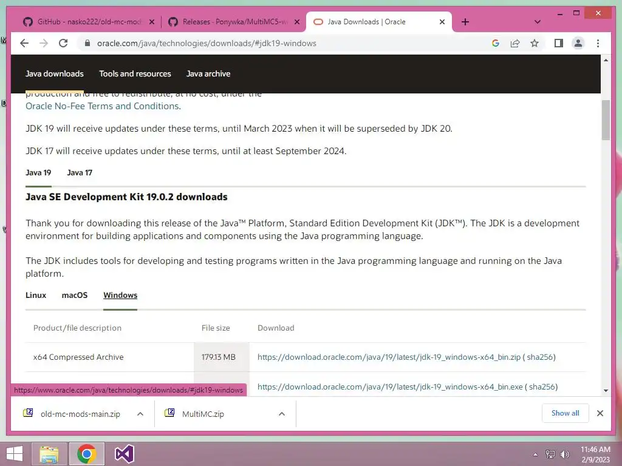Open the browser side panel
The image size is (622, 466).
[x=559, y=43]
